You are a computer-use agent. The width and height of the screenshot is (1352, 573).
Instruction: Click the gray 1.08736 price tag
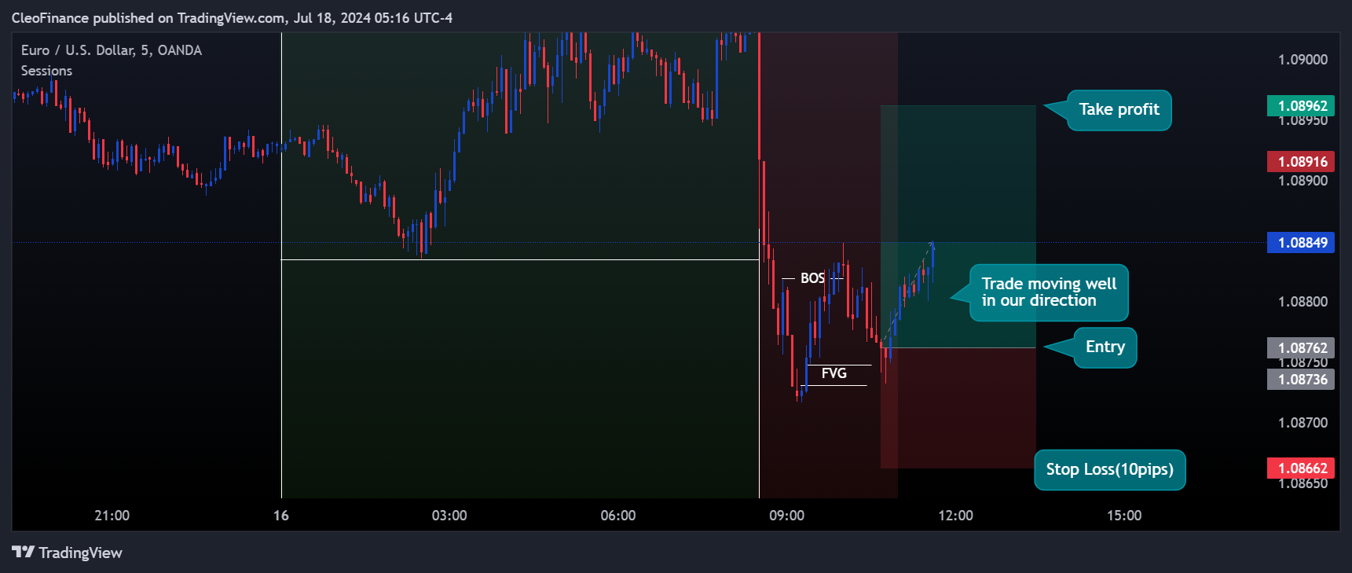[1301, 380]
